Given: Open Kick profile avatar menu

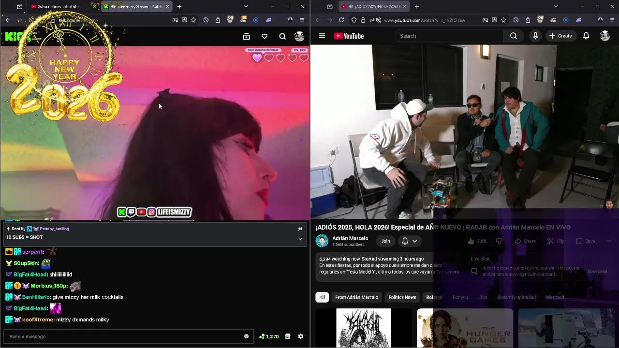Looking at the screenshot, I should (299, 36).
